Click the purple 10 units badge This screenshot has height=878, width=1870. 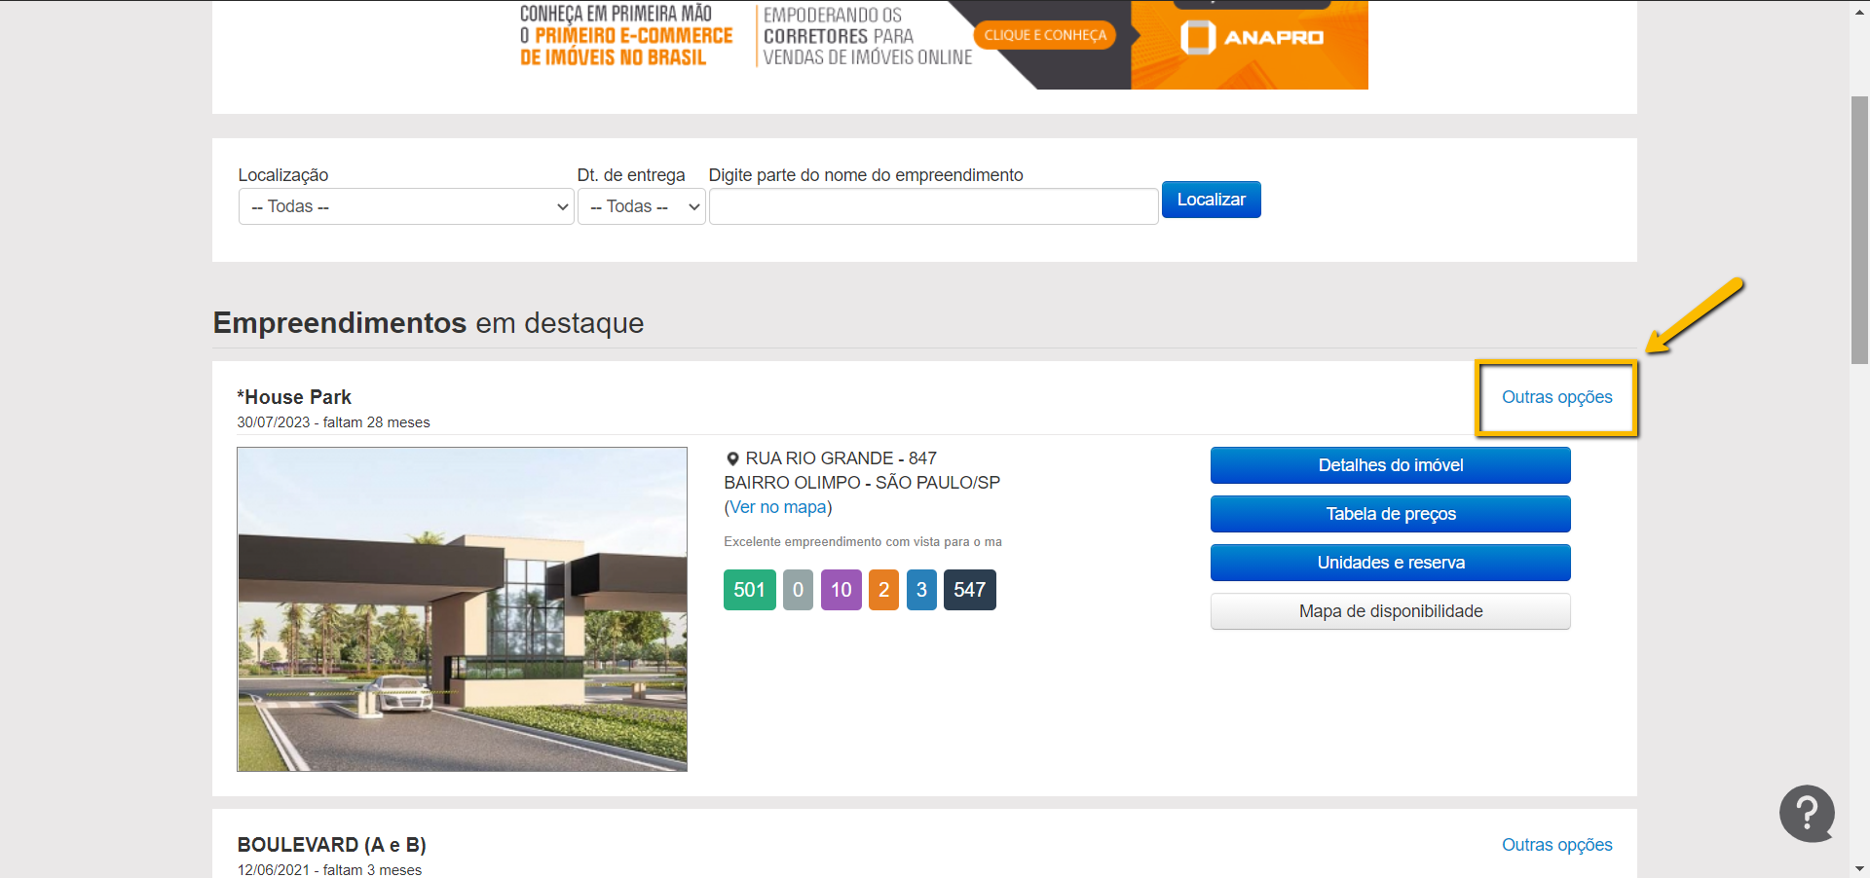[x=841, y=590]
